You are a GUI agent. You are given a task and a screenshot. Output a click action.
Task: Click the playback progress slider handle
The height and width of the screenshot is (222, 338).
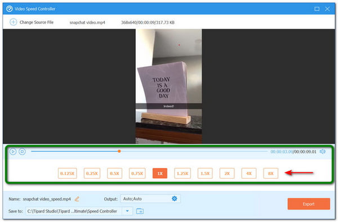[x=119, y=151]
